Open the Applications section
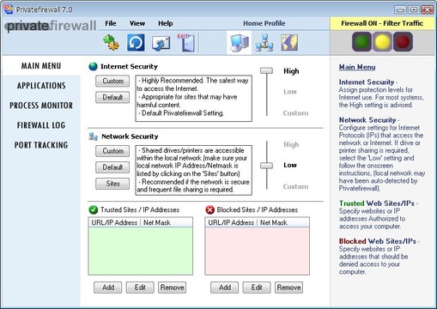The height and width of the screenshot is (309, 437). [41, 86]
